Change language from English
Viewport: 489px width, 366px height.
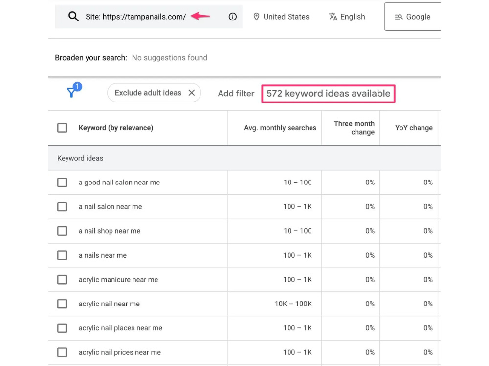click(347, 17)
